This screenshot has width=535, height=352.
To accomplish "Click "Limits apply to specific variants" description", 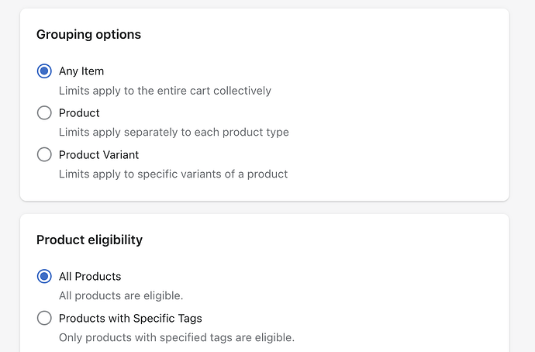I will tap(173, 174).
